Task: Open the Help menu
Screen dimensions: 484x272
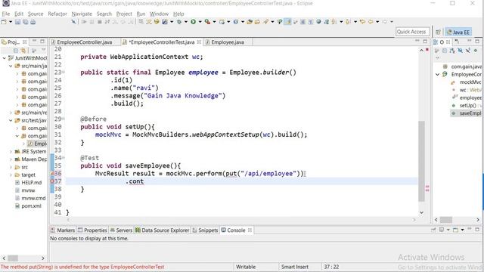Action: (x=178, y=14)
